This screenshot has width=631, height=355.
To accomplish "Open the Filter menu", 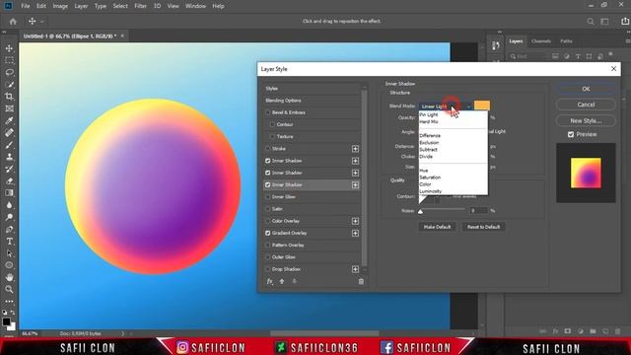I will coord(140,6).
